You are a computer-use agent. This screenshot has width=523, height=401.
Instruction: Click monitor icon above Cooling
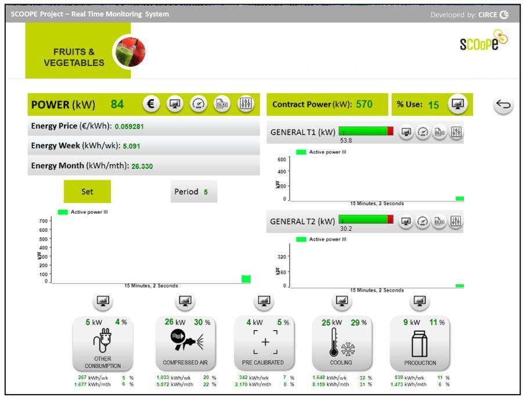click(342, 301)
